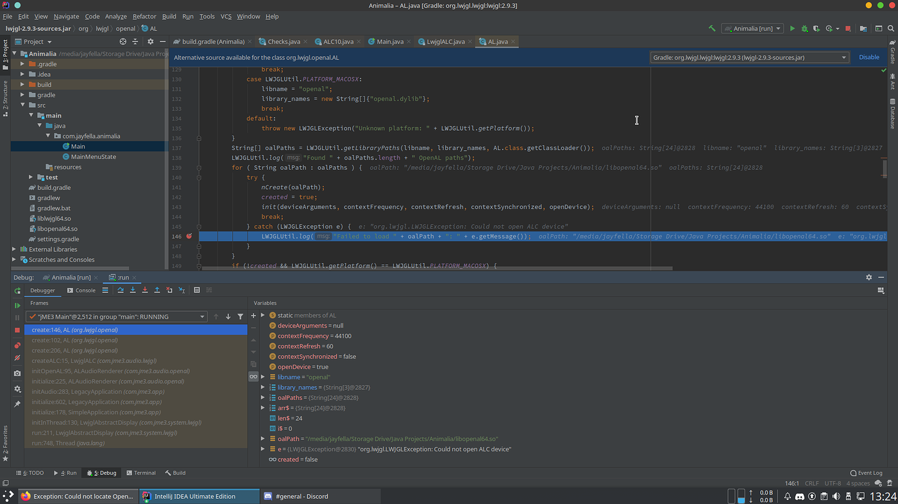Screen dimensions: 898x504
Task: Open Project panel settings gear
Action: (149, 42)
